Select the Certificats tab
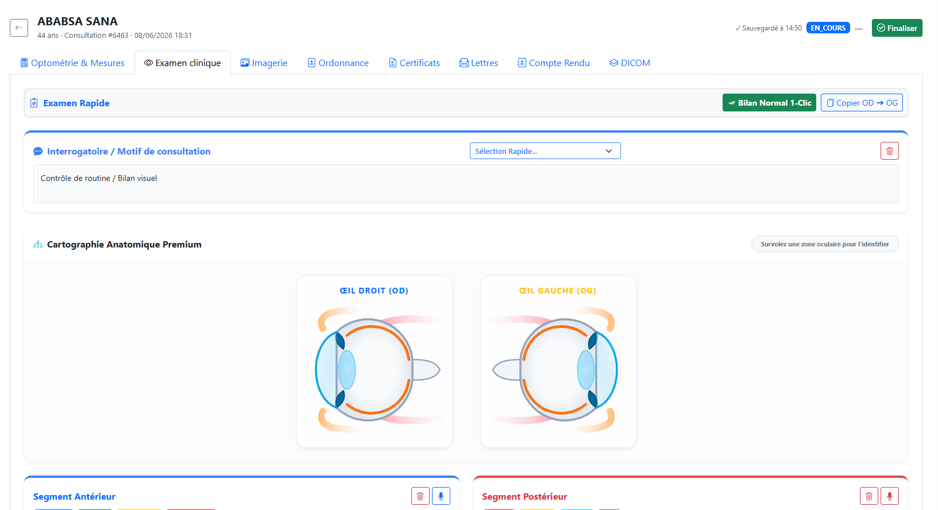This screenshot has width=938, height=510. pos(414,63)
